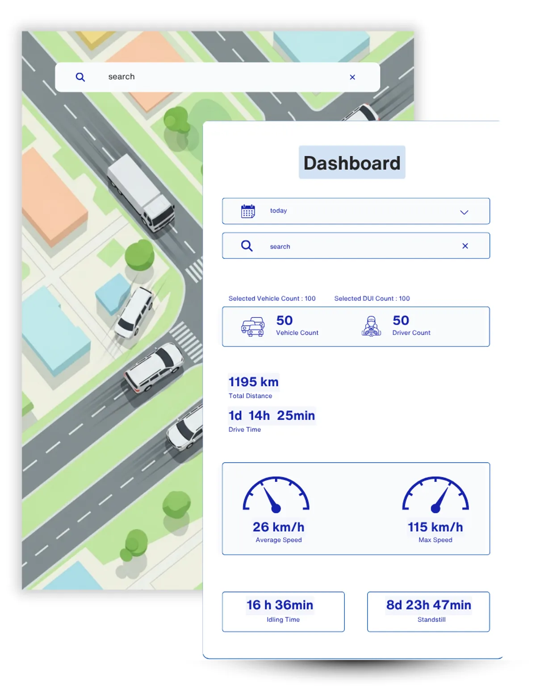Click the Dashboard title heading
Viewport: 536px width, 687px height.
[x=352, y=162]
